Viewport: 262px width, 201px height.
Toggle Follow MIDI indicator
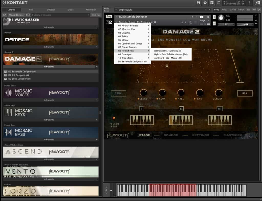(114, 118)
